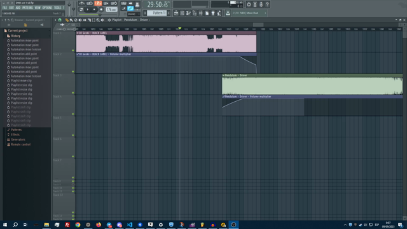Click the microphone one-click recording icon
The height and width of the screenshot is (229, 407).
[x=261, y=4]
